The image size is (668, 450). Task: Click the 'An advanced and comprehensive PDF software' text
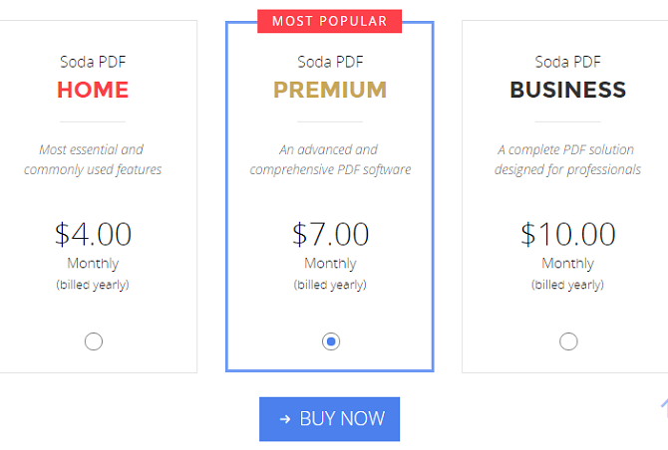[x=330, y=159]
